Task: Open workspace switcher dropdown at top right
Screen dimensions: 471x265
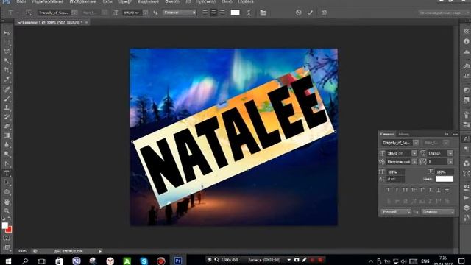Action: tap(444, 13)
